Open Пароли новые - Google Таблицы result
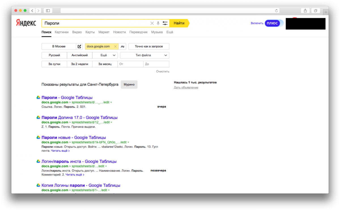Viewport: 340px width, 210px height. [74, 138]
